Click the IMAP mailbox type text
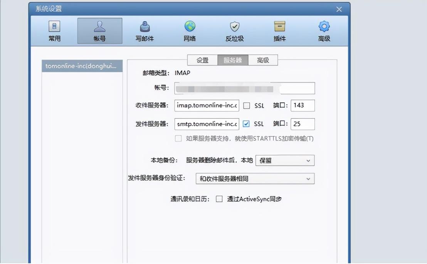427x264 pixels. 182,73
